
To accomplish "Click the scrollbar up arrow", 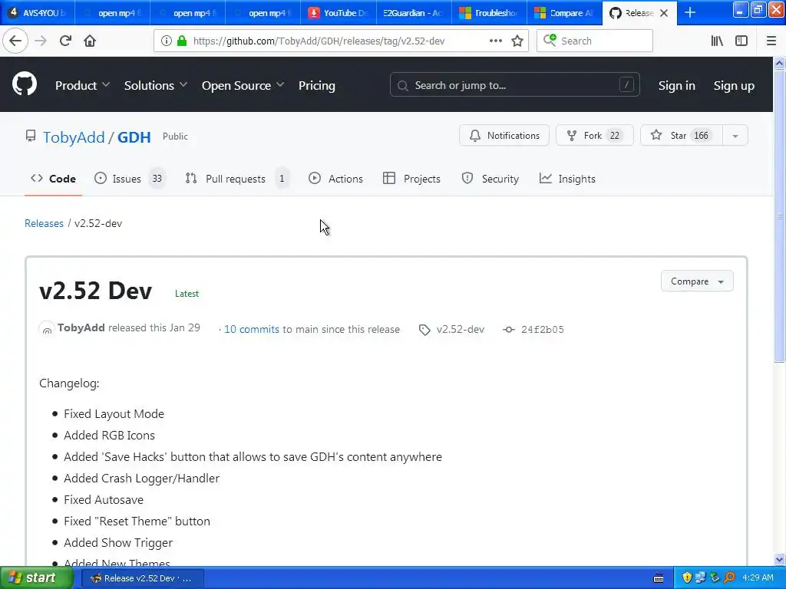I will pos(780,63).
